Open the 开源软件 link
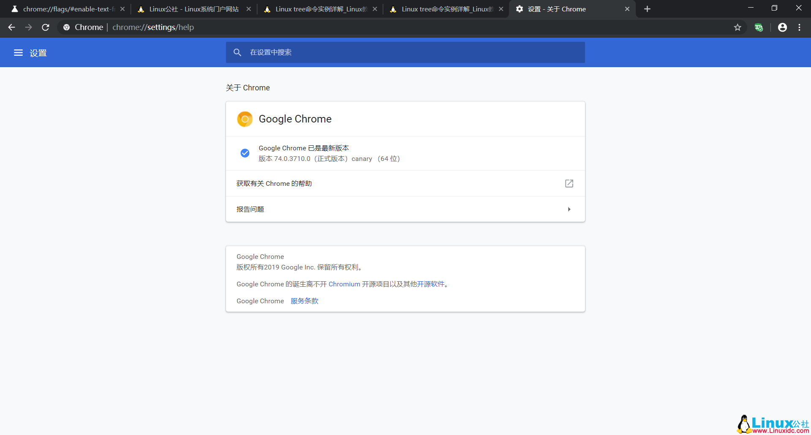Screen dimensions: 811x435 431,284
